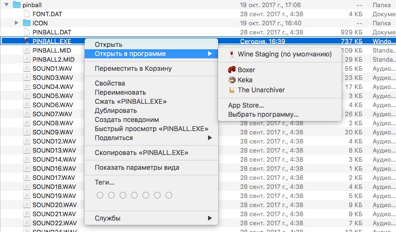The image size is (396, 232).
Task: Click the SOUND13.WAV audio file icon
Action: pos(26,150)
